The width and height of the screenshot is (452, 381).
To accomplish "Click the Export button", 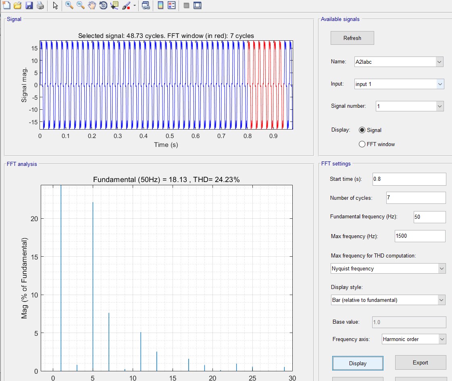I will (x=421, y=363).
